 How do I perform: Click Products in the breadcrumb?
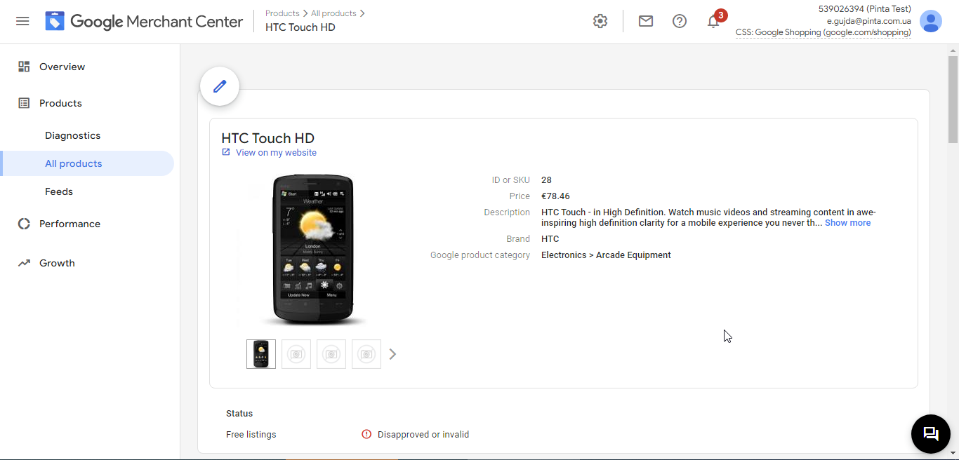(x=282, y=13)
